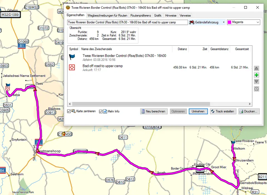This screenshot has width=267, height=195.
Task: Open the clock timing icon button
Action: point(257,89)
